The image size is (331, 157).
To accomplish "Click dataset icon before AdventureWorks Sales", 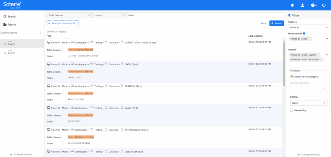I will 122,130.
